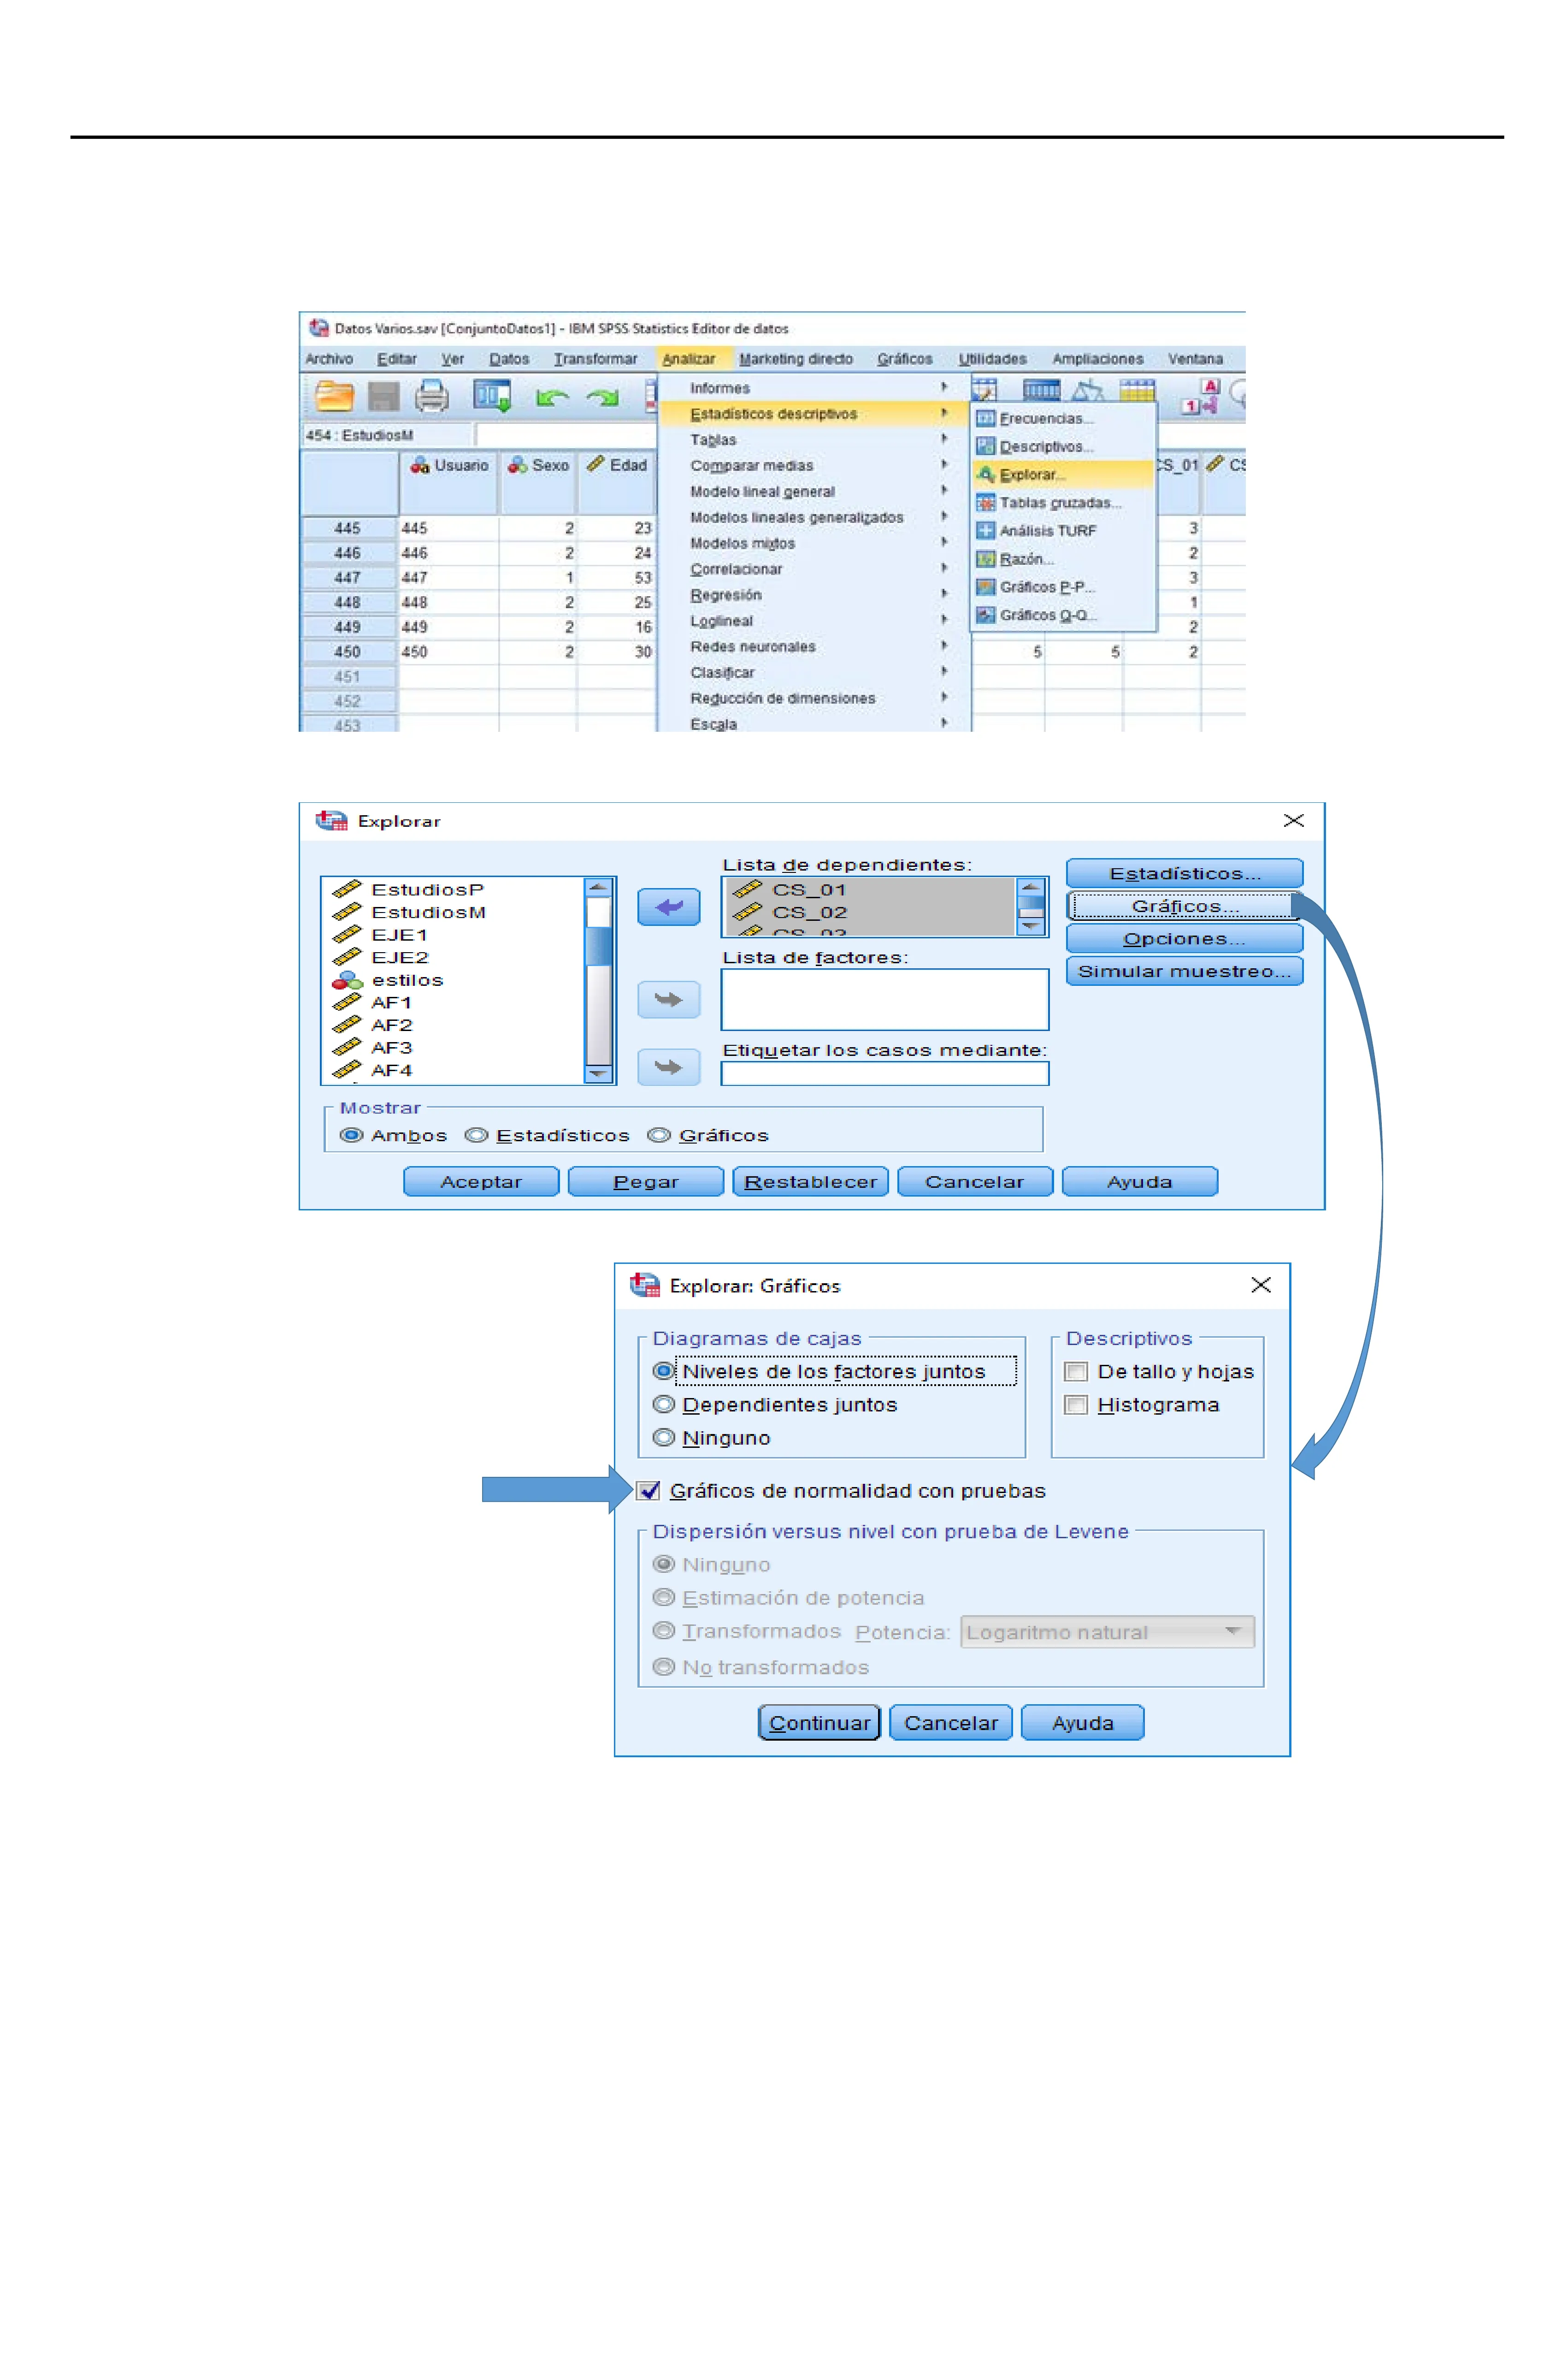Expand the Comparar medias submenu

[x=752, y=465]
